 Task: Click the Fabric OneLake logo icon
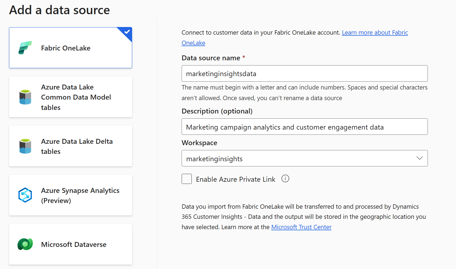click(25, 48)
